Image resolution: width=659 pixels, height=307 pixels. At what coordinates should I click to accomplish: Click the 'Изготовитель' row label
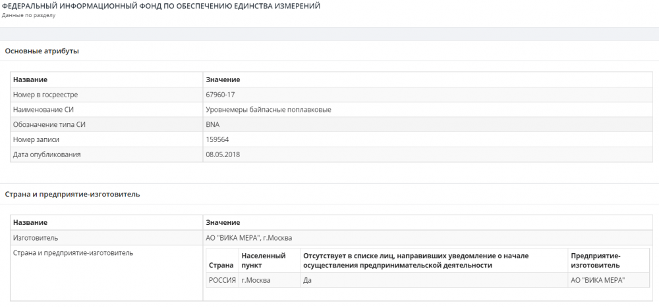(36, 238)
